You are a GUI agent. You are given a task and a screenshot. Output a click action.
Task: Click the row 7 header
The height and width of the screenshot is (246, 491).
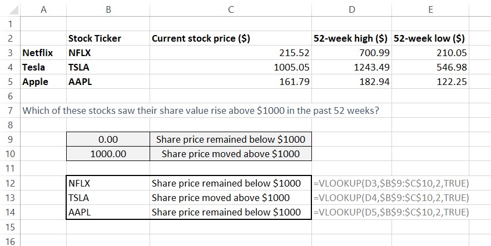coord(9,110)
